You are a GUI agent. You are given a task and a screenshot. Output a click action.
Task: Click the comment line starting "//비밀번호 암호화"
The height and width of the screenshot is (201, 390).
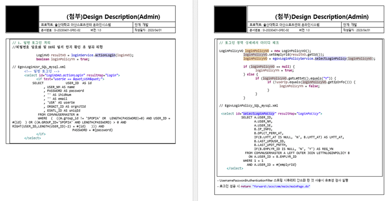[57, 47]
